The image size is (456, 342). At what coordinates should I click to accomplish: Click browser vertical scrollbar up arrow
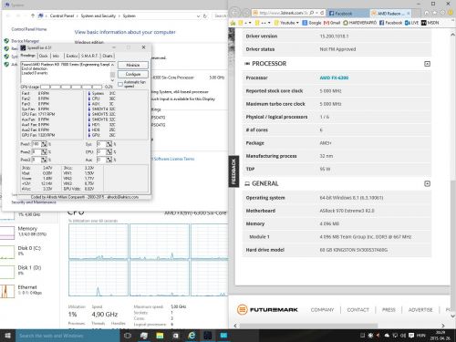(452, 35)
